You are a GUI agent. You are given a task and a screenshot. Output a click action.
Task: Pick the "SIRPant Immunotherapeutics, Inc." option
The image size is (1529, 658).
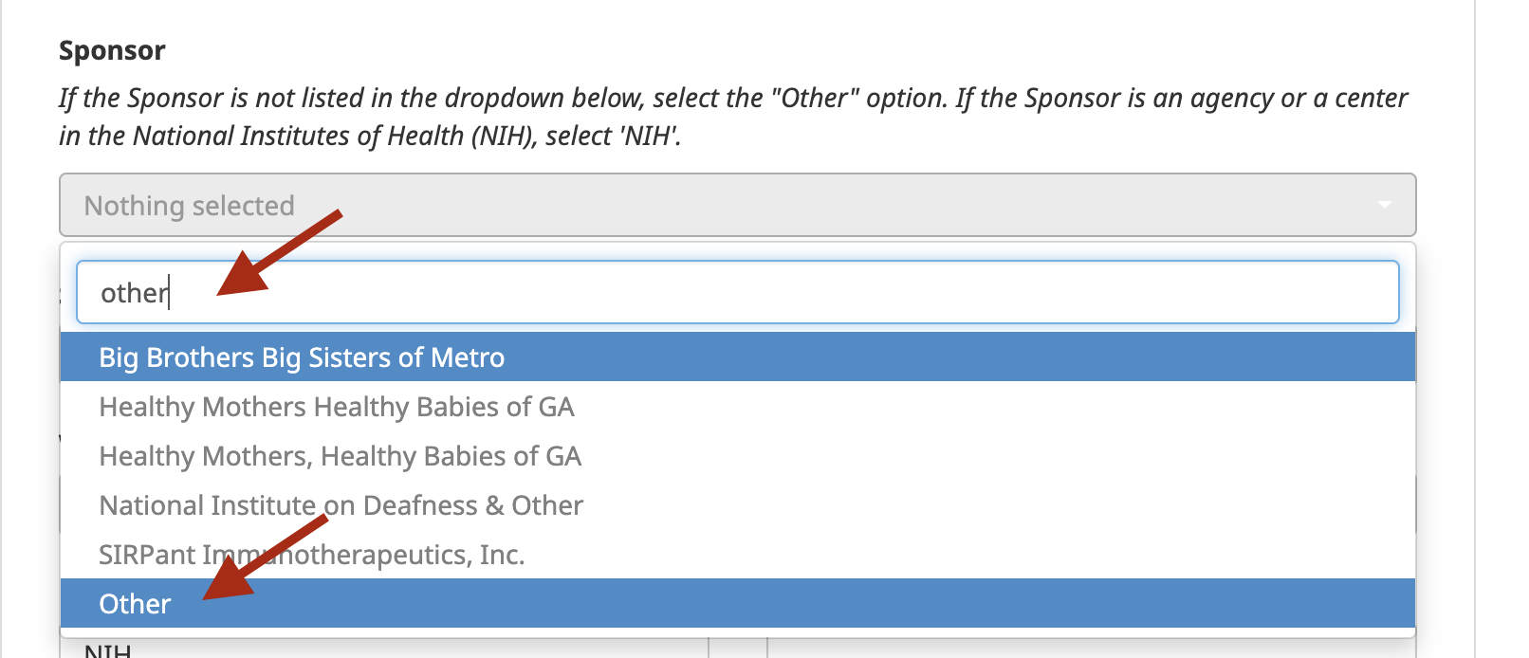click(x=311, y=555)
